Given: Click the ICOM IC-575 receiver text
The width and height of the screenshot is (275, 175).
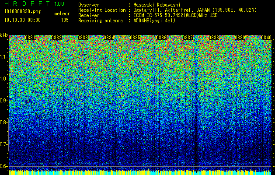Looking at the screenshot, I should (175, 15).
